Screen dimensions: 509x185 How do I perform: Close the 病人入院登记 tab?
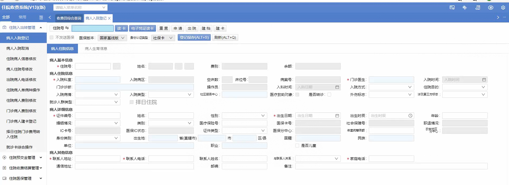(109, 18)
